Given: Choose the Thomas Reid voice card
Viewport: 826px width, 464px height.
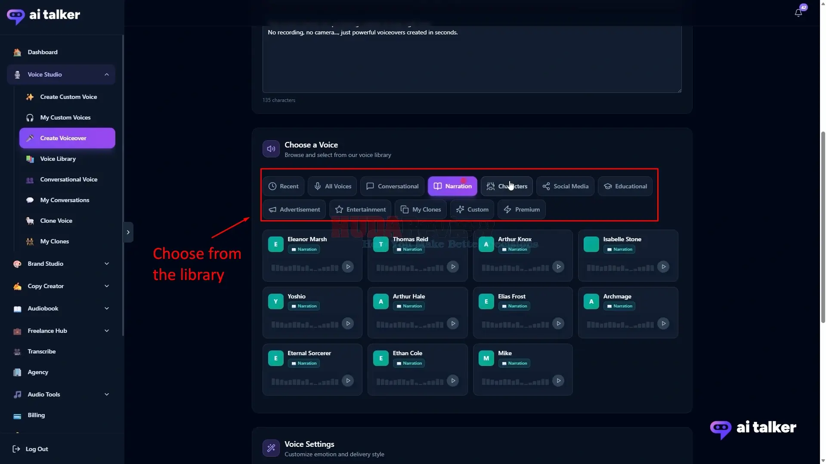Looking at the screenshot, I should pos(418,255).
